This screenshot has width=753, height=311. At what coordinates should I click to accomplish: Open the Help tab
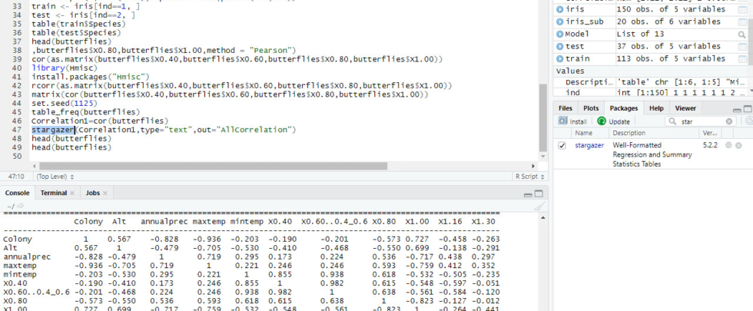point(656,108)
